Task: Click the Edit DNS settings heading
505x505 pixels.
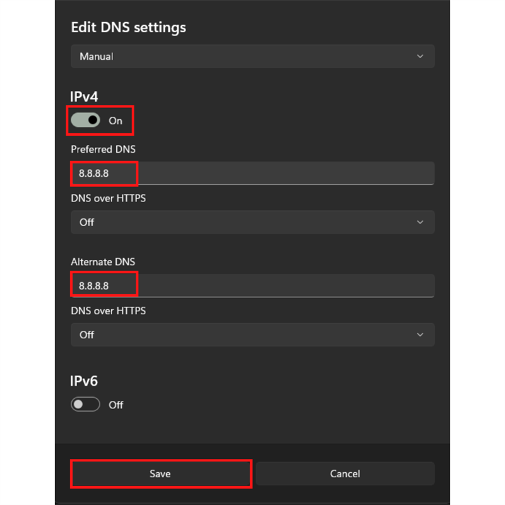Action: [128, 28]
